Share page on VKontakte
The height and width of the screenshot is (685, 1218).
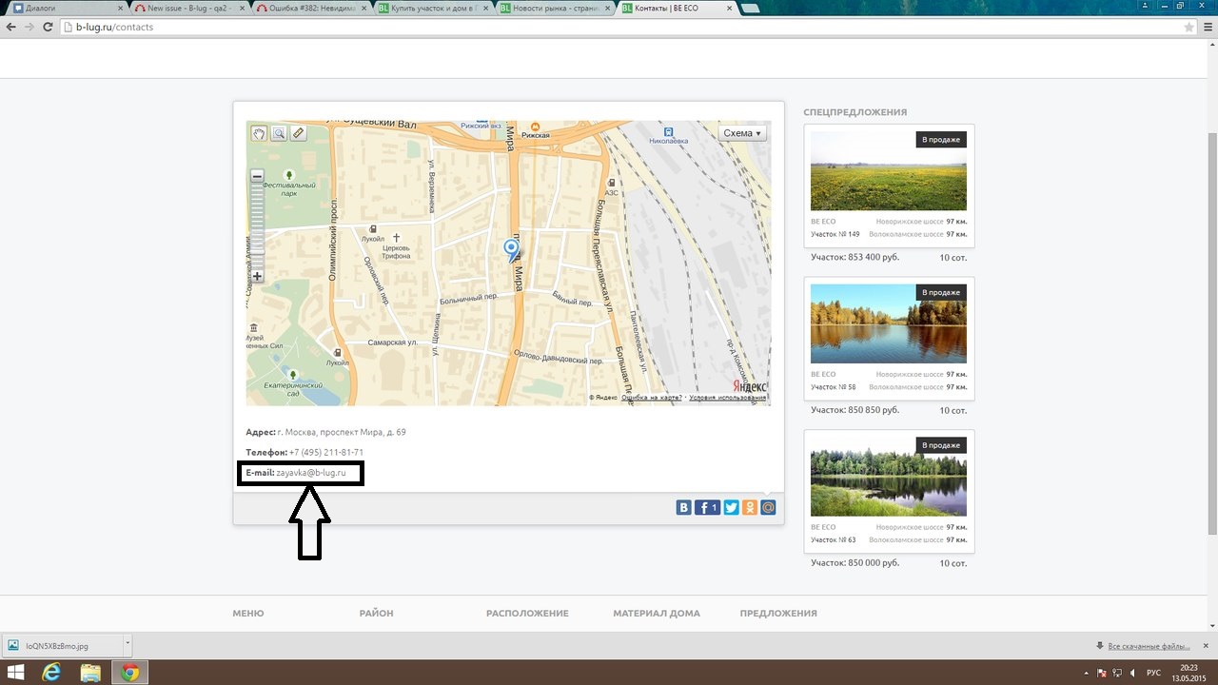point(683,508)
